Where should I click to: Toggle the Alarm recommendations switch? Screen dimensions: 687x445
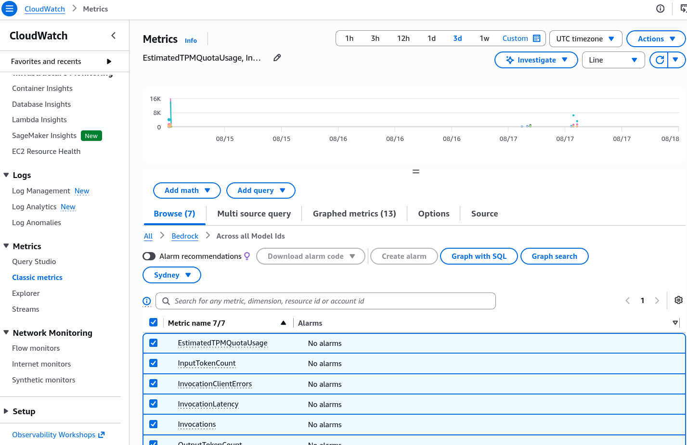pos(149,256)
